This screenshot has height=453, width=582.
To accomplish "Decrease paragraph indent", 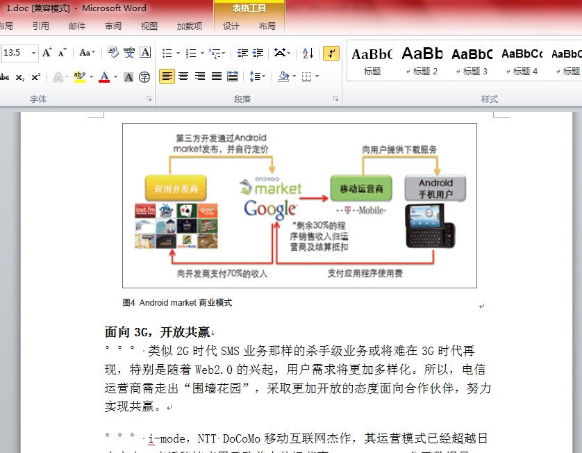I will [x=242, y=53].
